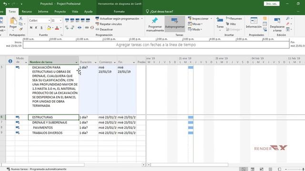Viewport: 305px width, 171px height.
Task: Click the blue information indicator column icon
Action: click(10, 61)
